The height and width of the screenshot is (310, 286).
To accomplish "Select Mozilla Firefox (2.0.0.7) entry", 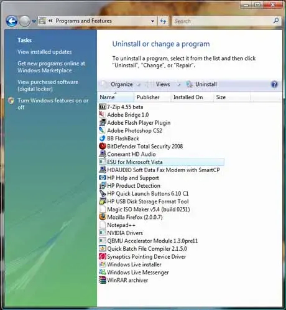I will [x=135, y=217].
